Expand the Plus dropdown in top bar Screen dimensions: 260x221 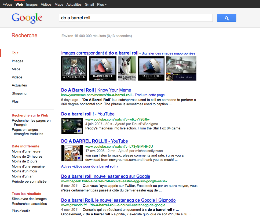point(102,5)
